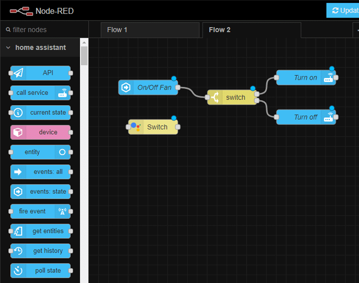Click the palette vertical scrollbar thumb

84,56
